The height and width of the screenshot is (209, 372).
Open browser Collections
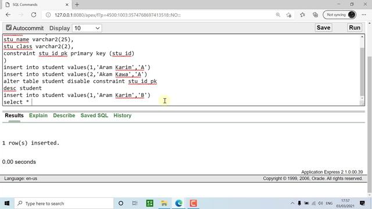click(315, 15)
